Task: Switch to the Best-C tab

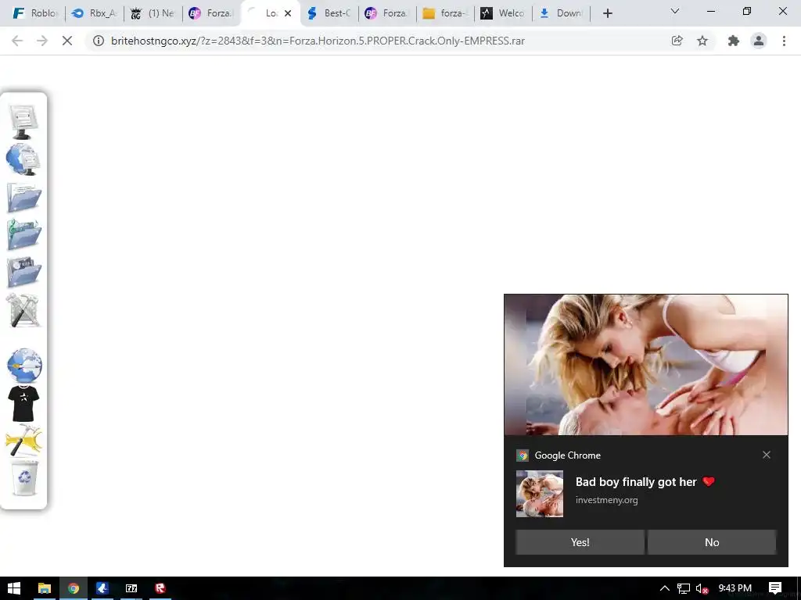Action: click(x=329, y=13)
